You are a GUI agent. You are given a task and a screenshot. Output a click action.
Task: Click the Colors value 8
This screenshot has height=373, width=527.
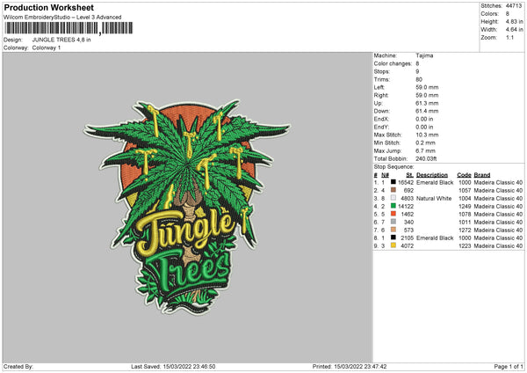[508, 14]
